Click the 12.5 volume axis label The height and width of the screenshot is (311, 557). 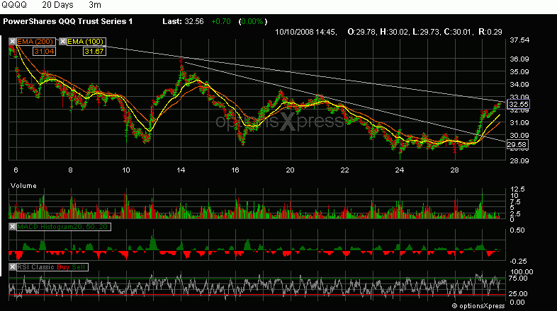[517, 189]
